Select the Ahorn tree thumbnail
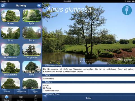 [10, 16]
